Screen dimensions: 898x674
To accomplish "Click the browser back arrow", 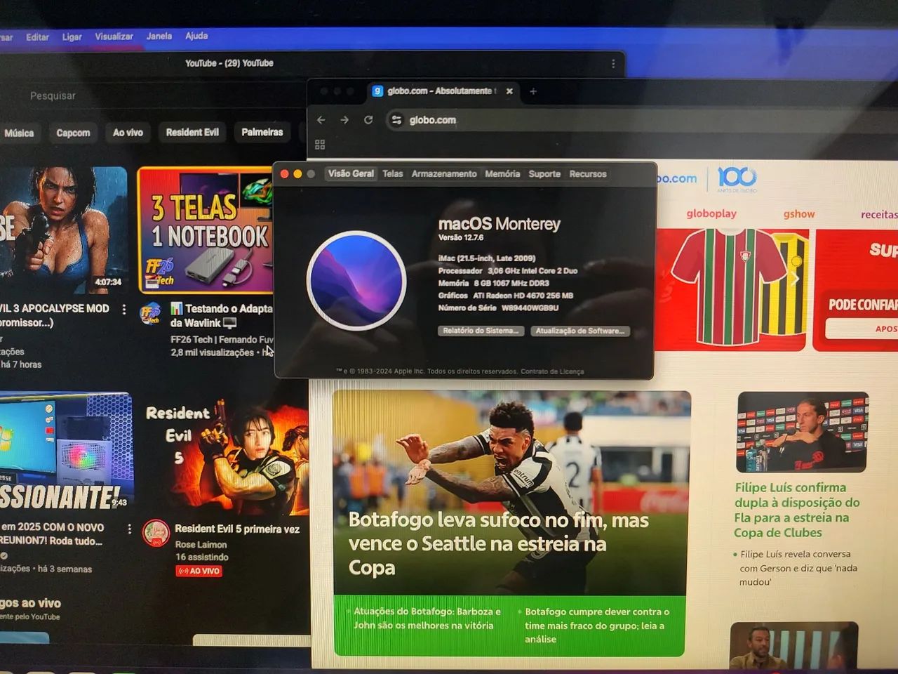I will click(321, 120).
